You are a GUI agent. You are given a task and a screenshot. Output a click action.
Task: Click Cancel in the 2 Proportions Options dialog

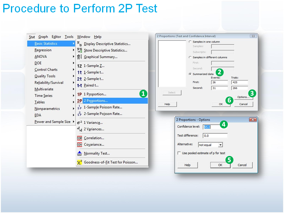[242, 165]
